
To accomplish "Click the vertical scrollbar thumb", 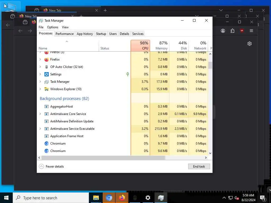I will 210,65.
